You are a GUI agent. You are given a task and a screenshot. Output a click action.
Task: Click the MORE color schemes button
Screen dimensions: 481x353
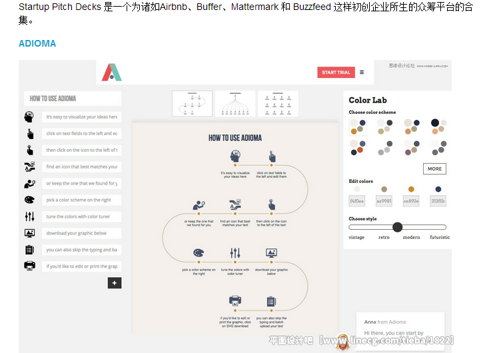coord(434,169)
